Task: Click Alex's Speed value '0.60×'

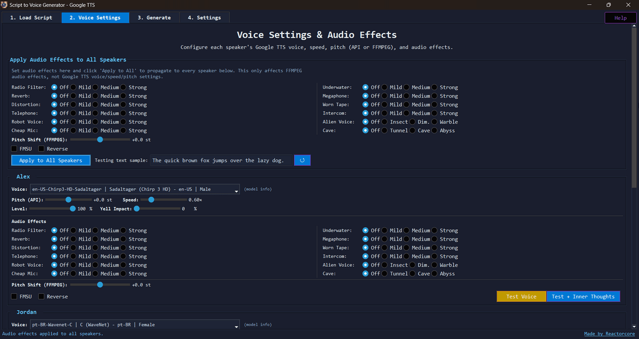Action: point(195,200)
